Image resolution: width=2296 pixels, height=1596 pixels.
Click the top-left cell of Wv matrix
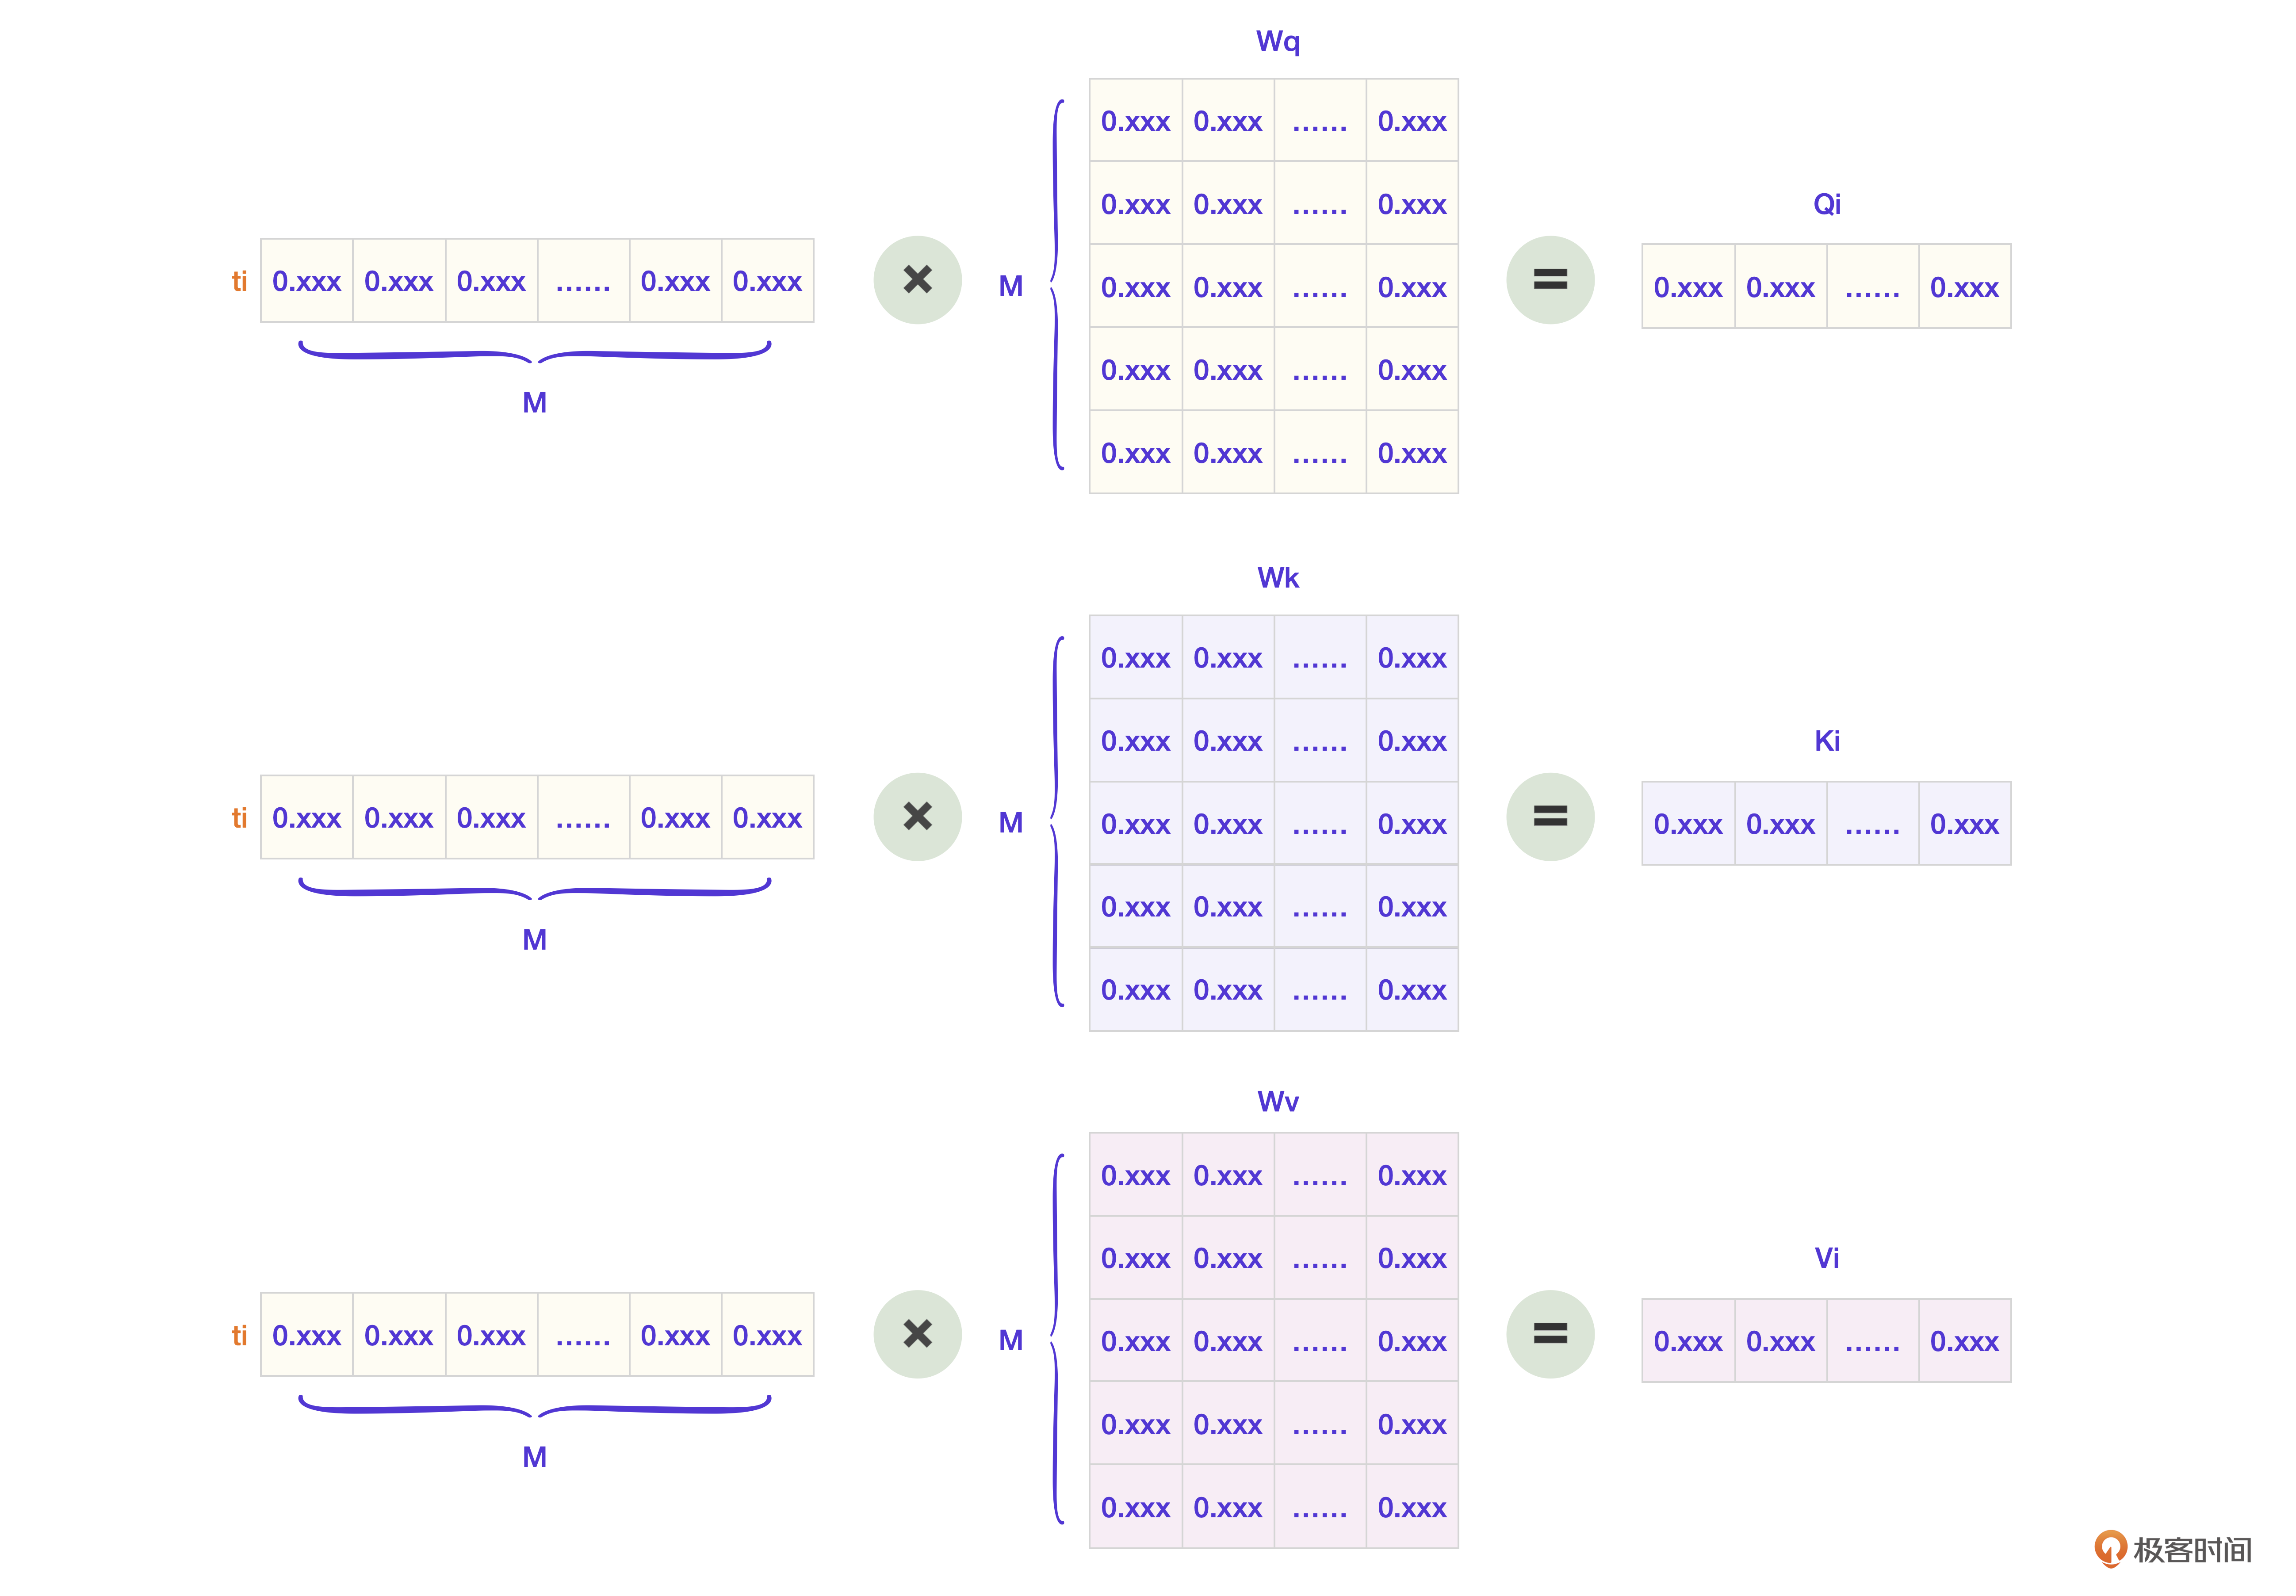[x=1135, y=1175]
